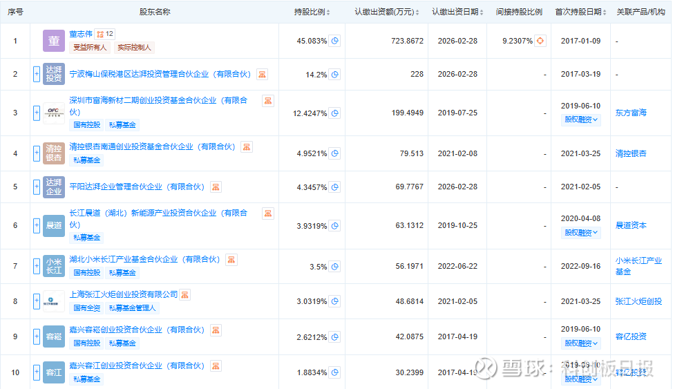The width and height of the screenshot is (673, 389).
Task: Open pie chart icon beside 1.8834%
Action: pyautogui.click(x=335, y=372)
